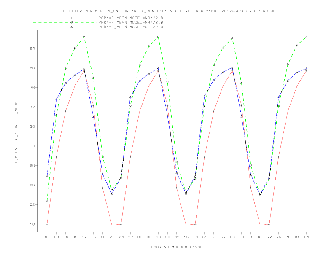
Task: Click green NAM circle data point at hour 84
Action: click(306, 37)
